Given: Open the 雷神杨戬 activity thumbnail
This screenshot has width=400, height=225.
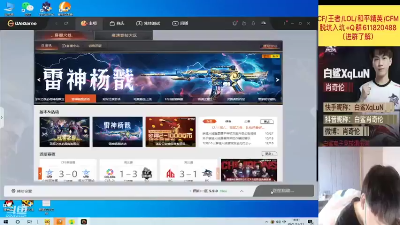Looking at the screenshot, I should tap(118, 132).
